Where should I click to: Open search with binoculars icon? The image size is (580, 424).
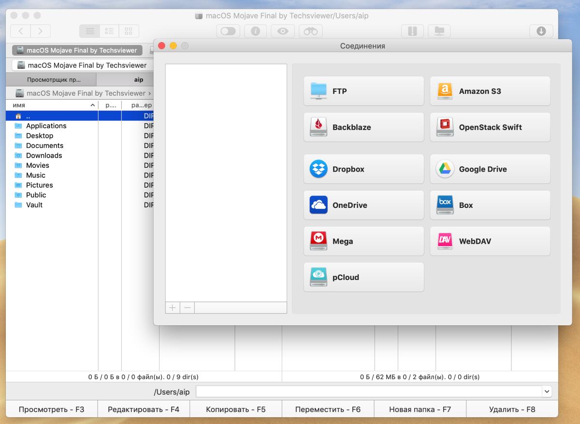click(310, 31)
